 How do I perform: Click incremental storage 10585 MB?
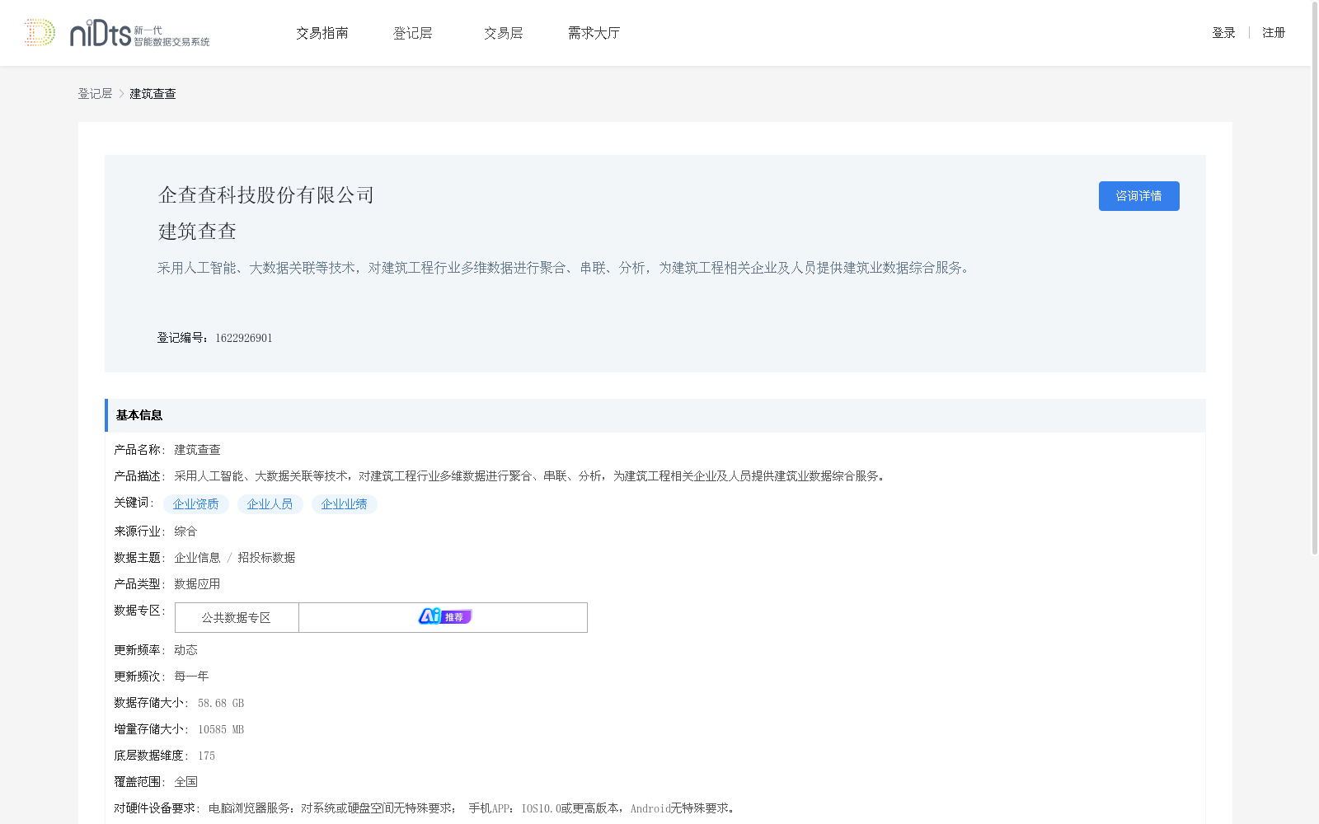coord(221,729)
